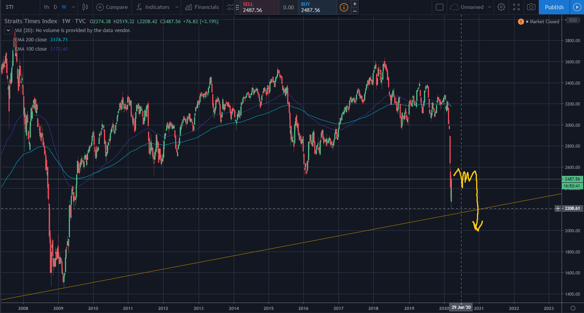The width and height of the screenshot is (584, 313).
Task: Click the BUY 2487.56 button
Action: tap(317, 7)
